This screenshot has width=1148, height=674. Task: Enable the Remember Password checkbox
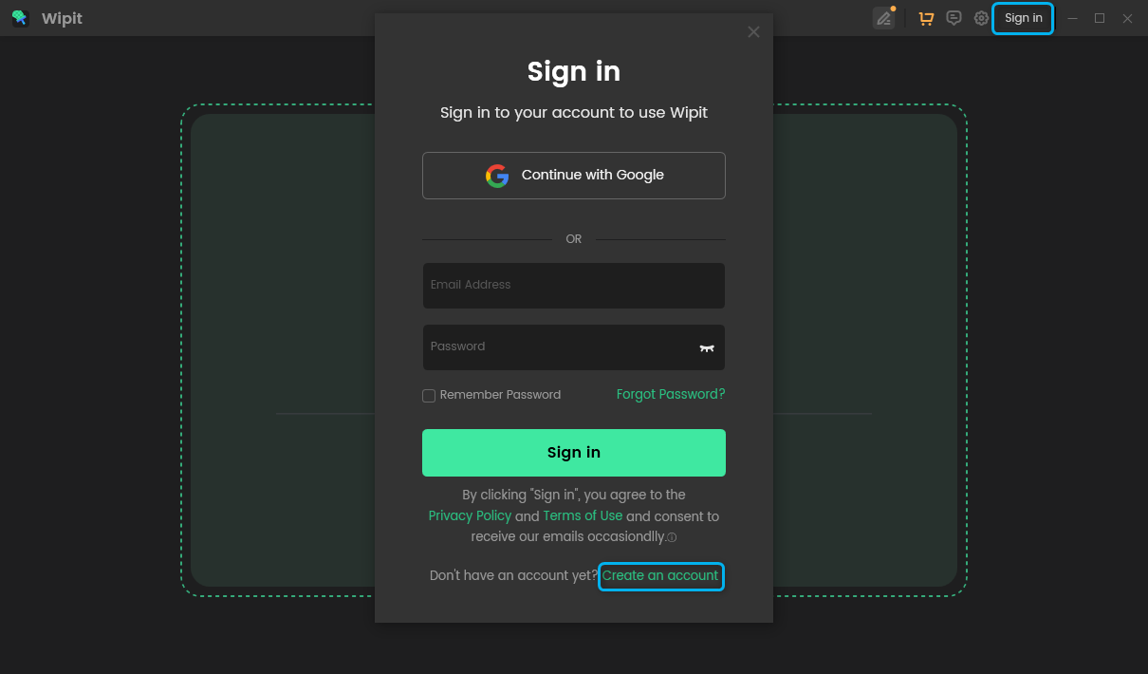pyautogui.click(x=429, y=395)
